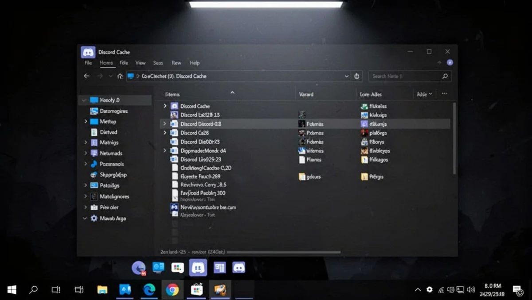
Task: Expand the Discord Ca26 tree item
Action: coord(164,133)
